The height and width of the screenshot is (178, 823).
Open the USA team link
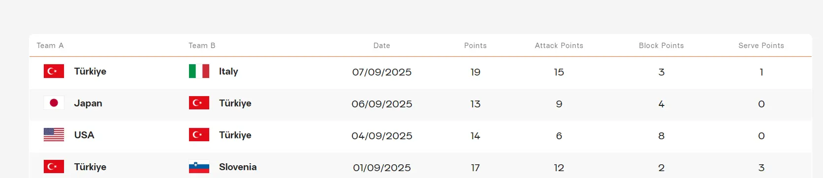point(84,135)
